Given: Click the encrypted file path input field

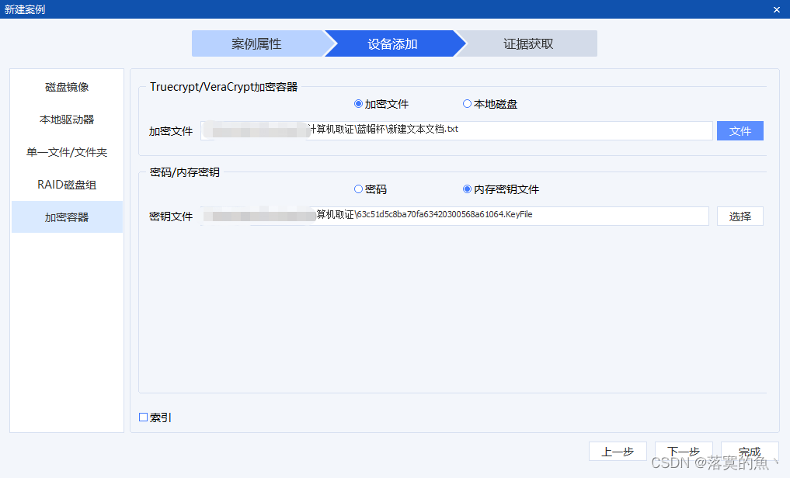Looking at the screenshot, I should tap(458, 130).
